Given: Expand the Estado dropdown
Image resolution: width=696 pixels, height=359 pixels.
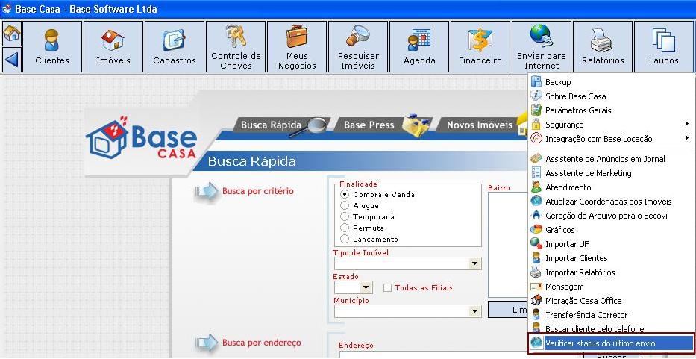Looking at the screenshot, I should (x=366, y=287).
